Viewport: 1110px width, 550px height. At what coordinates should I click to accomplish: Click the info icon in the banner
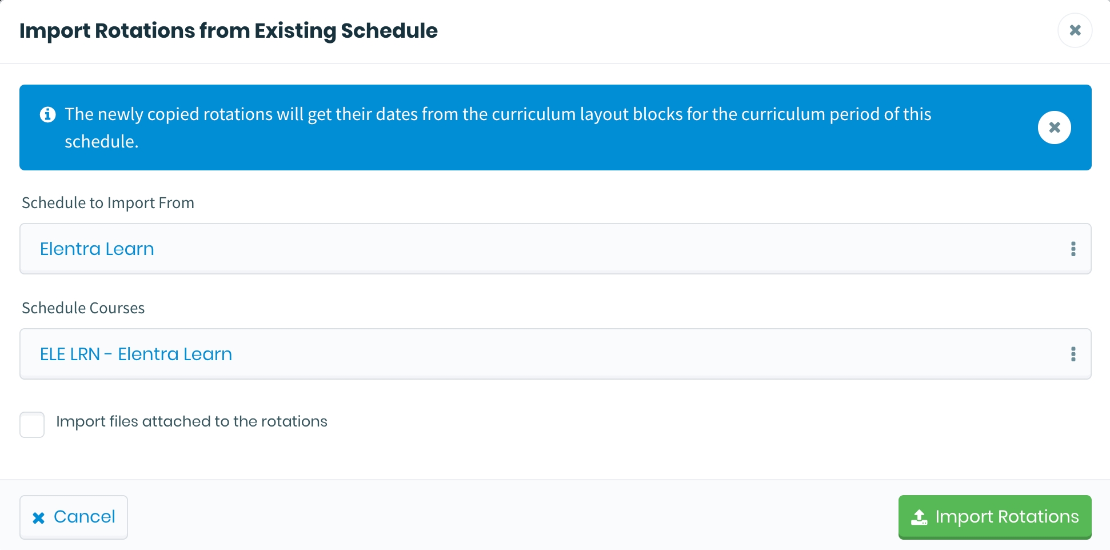pyautogui.click(x=48, y=115)
